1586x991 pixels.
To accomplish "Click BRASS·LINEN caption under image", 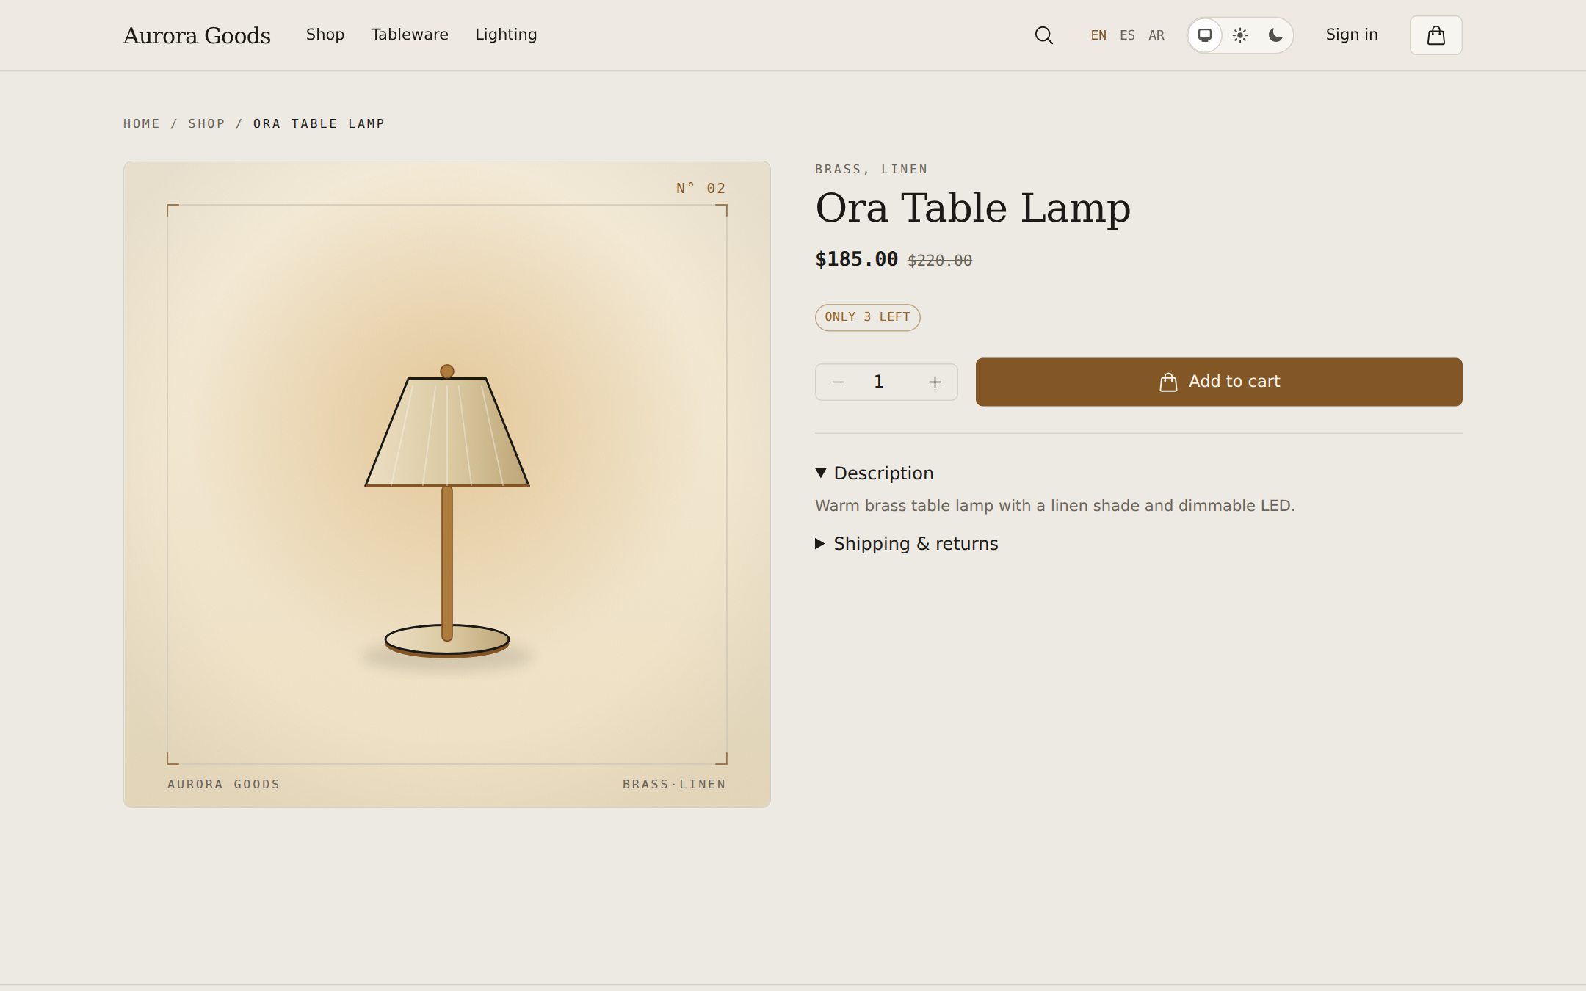I will 674,784.
